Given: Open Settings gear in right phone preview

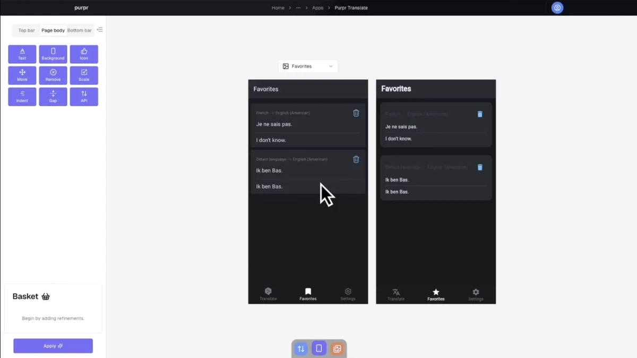Looking at the screenshot, I should [x=476, y=295].
